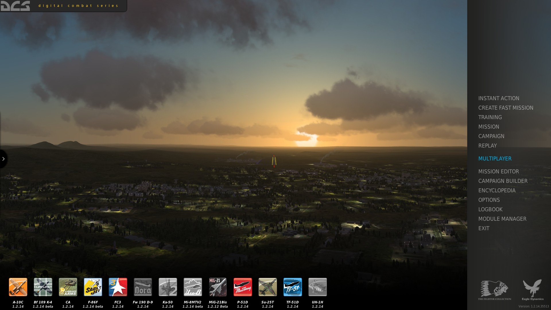Click the Eagle Dynamics logo
This screenshot has width=551, height=310.
[x=533, y=290]
